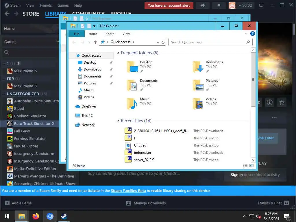The image size is (296, 222).
Task: Open Quick Access Toolbar customize dropdown
Action: click(x=94, y=26)
